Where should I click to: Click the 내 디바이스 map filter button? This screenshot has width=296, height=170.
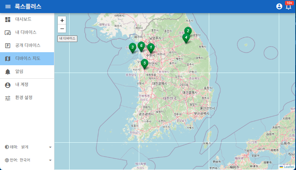pyautogui.click(x=68, y=38)
